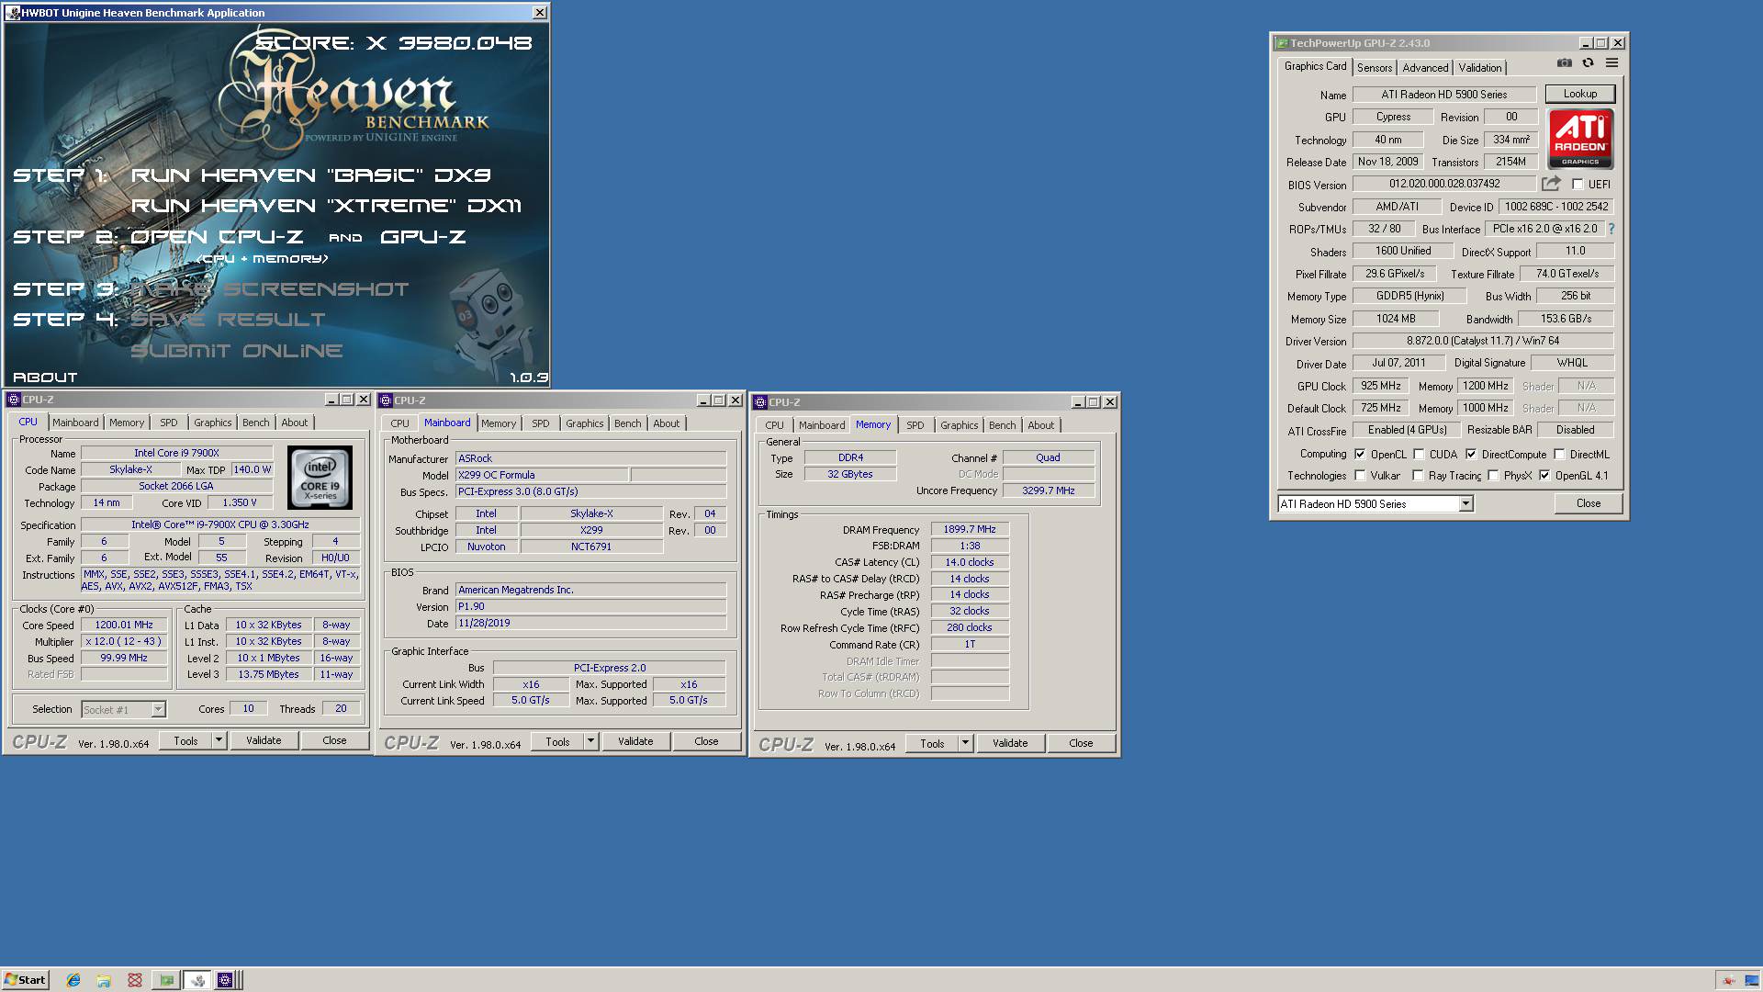Take a GPU-Z screenshot with camera icon
1763x992 pixels.
point(1565,63)
